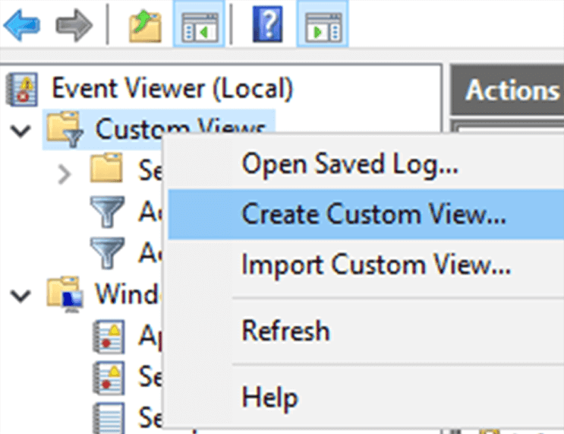The height and width of the screenshot is (434, 564).
Task: Select Create Custom View... menu entry
Action: pos(373,214)
